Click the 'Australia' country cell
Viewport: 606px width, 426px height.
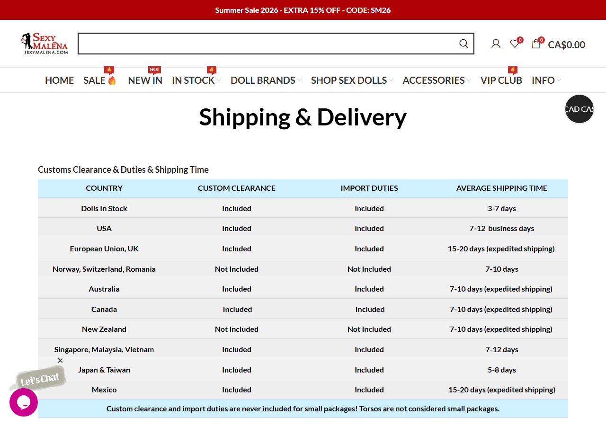pyautogui.click(x=104, y=289)
